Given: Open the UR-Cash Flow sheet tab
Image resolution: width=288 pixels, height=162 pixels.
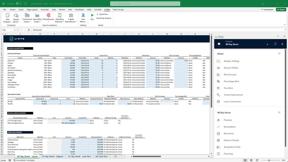Looking at the screenshot, I should tap(102, 156).
